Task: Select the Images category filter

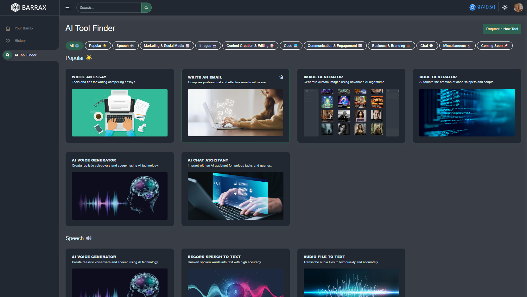Action: [208, 46]
